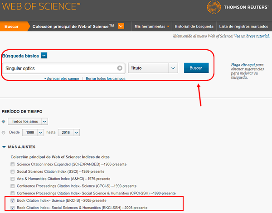Expand the Búsqueda básica search type dropdown
Image resolution: width=272 pixels, height=213 pixels.
tap(44, 56)
